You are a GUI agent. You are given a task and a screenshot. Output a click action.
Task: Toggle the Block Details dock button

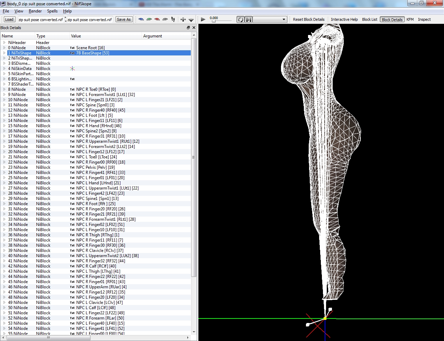392,19
